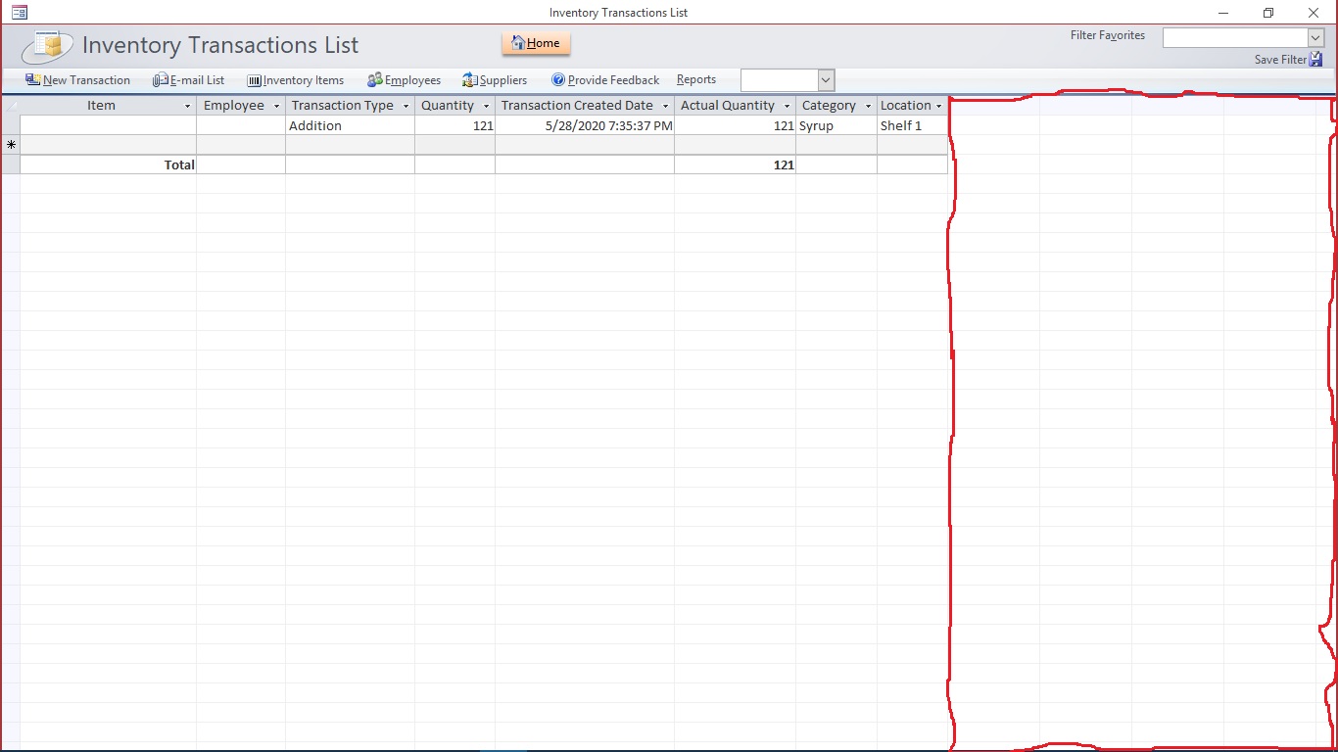Open Category column filter arrow

tap(868, 106)
